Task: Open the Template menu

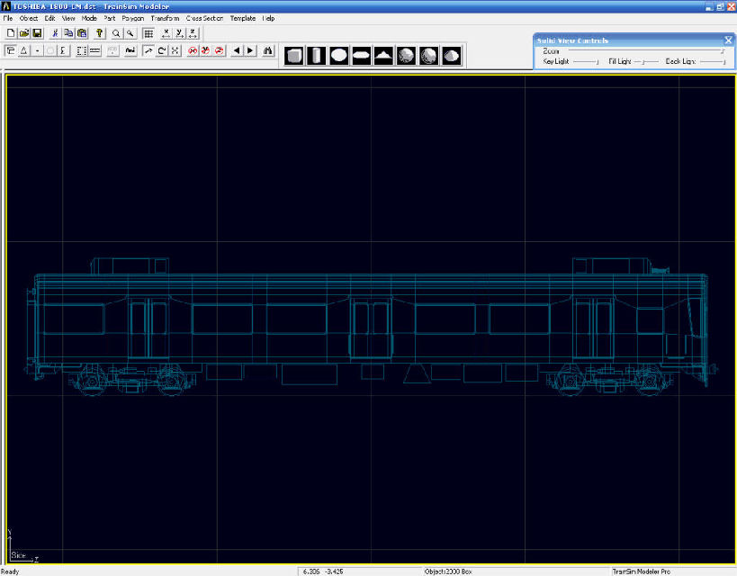Action: (242, 18)
